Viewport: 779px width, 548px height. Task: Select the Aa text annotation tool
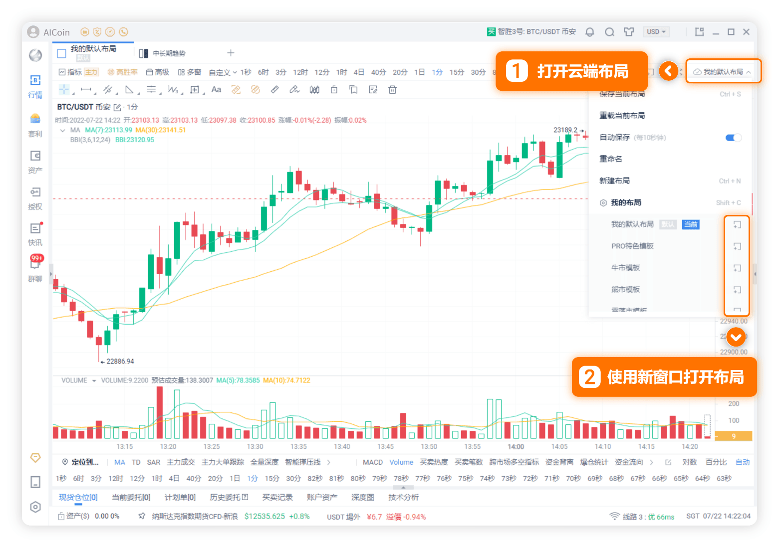point(216,90)
